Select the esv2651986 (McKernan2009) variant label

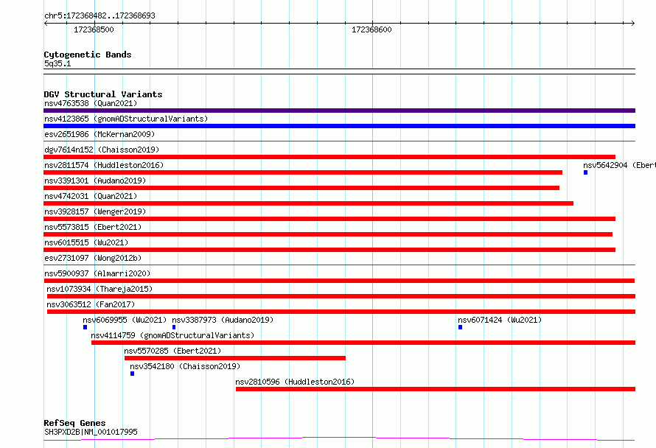click(x=100, y=134)
